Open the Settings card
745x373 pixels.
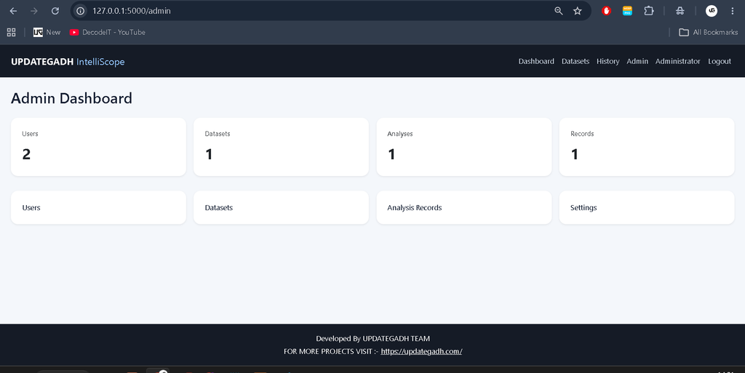coord(647,207)
